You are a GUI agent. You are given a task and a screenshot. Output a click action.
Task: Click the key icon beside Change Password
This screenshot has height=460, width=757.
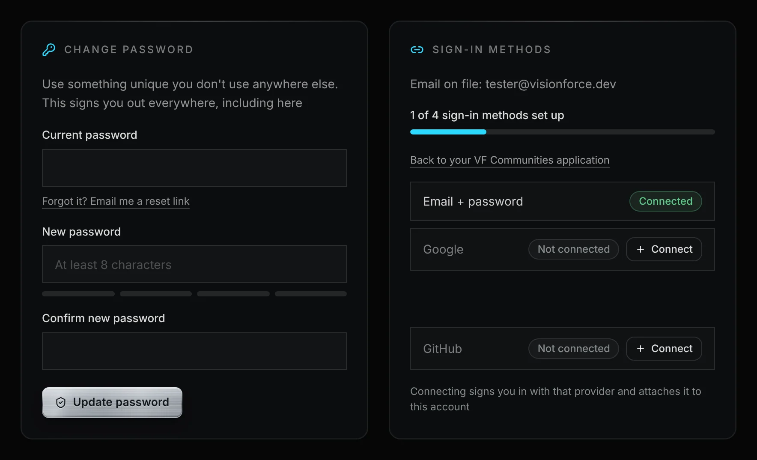pos(49,50)
